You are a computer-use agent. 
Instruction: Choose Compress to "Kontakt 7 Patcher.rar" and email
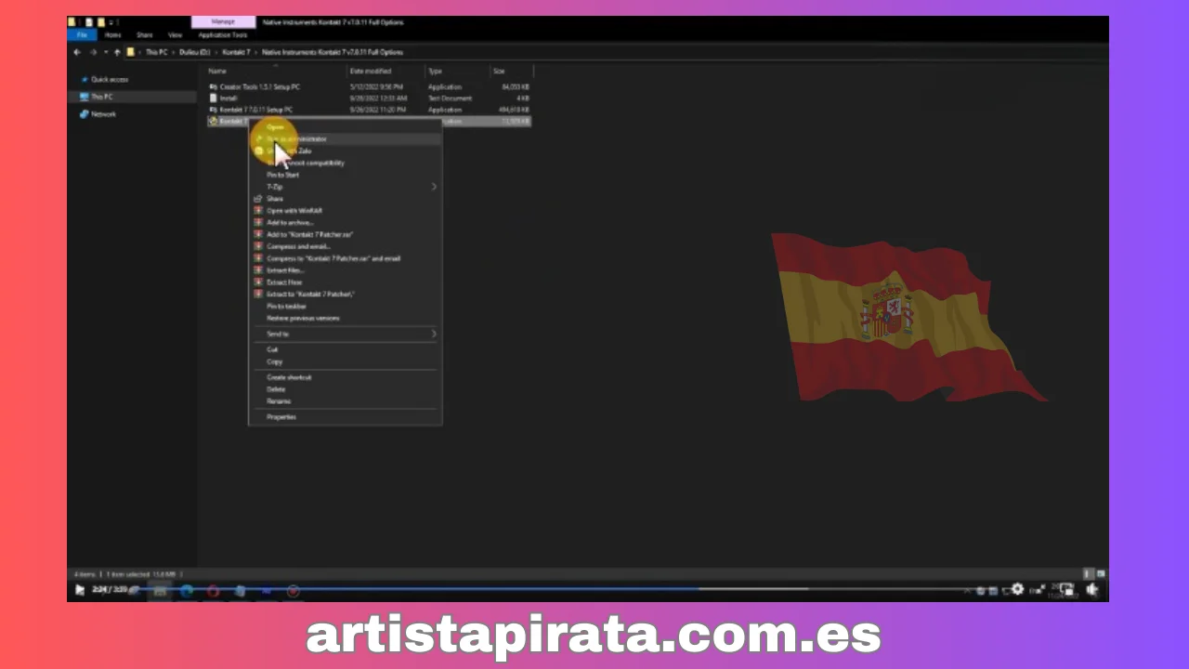tap(346, 258)
